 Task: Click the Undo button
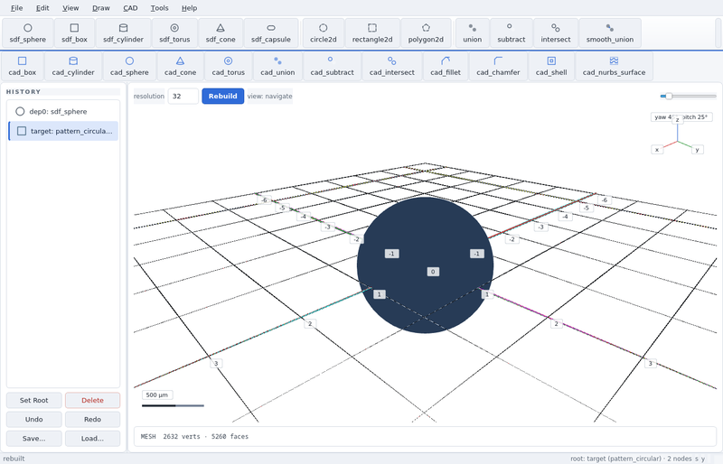pyautogui.click(x=33, y=419)
